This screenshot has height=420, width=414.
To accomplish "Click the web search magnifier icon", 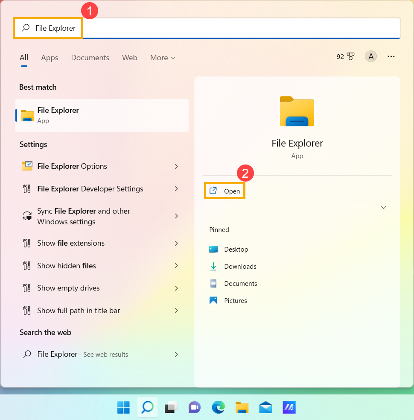I will [27, 354].
